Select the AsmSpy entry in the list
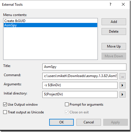The image size is (131, 132). click(x=50, y=25)
